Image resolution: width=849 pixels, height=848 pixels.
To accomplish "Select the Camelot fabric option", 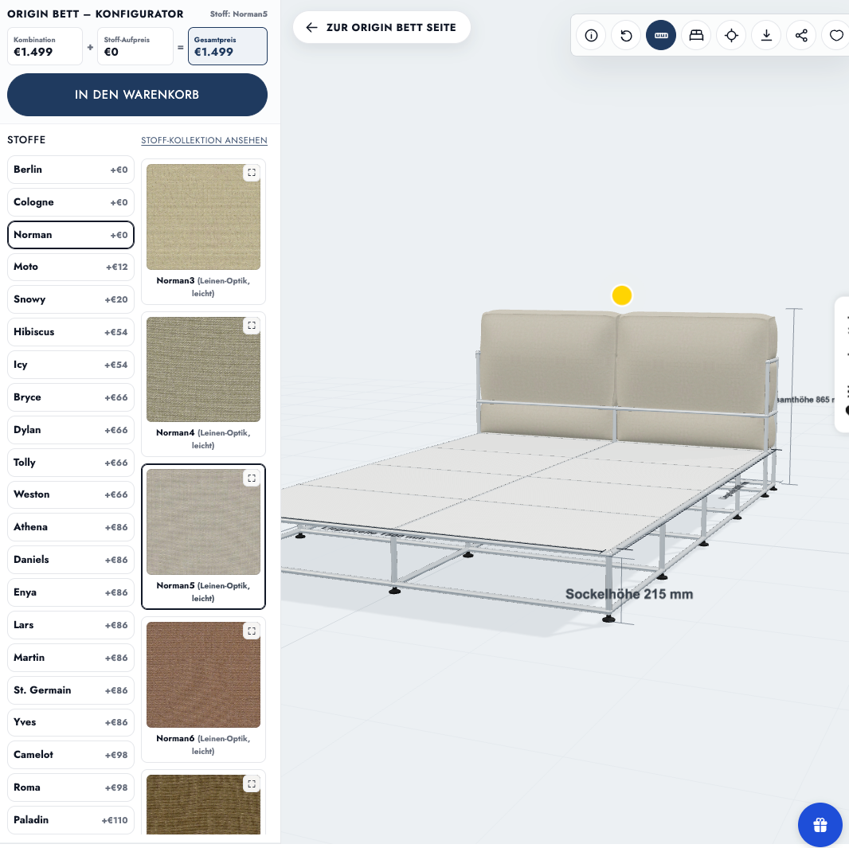I will 71,755.
